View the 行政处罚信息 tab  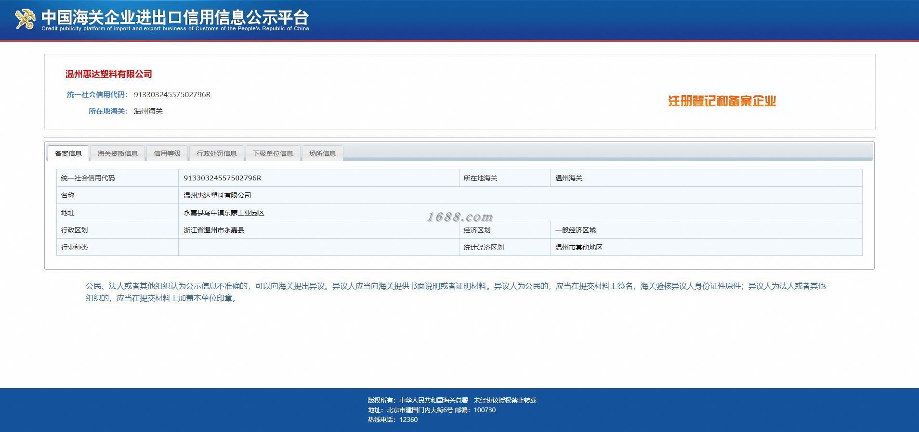[x=217, y=153]
